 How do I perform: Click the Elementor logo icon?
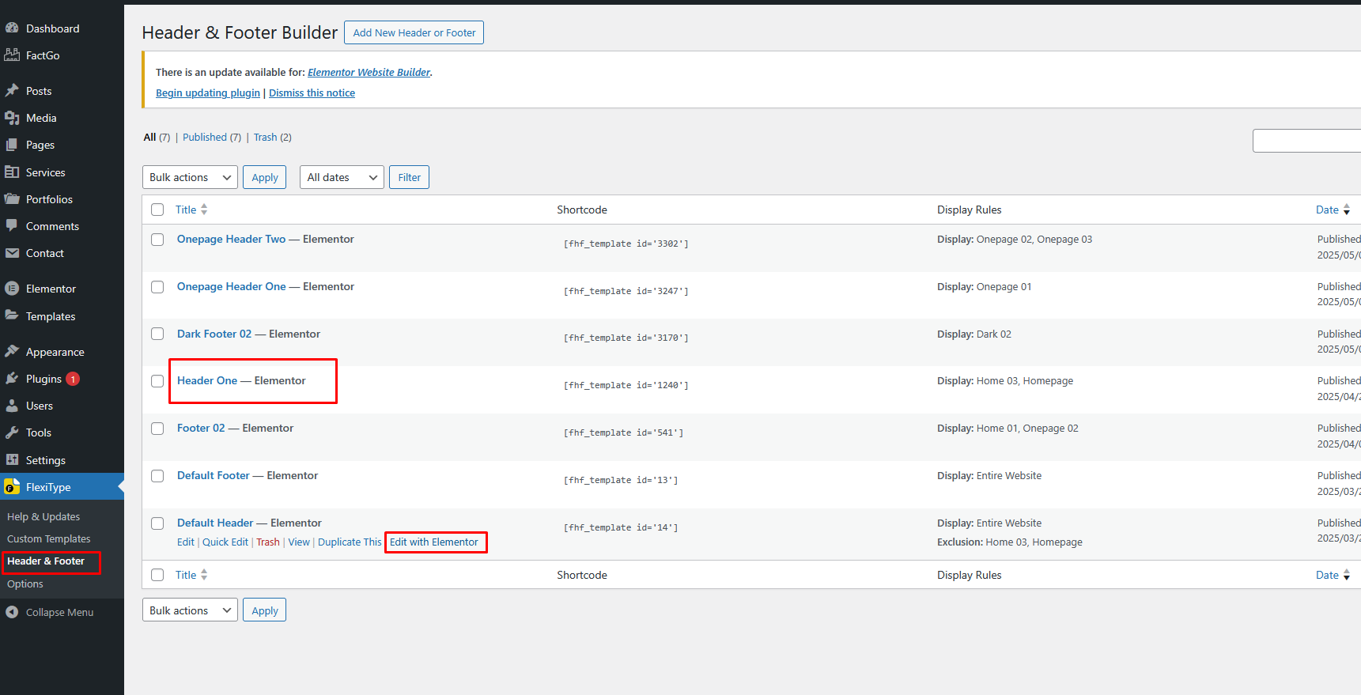pyautogui.click(x=12, y=289)
